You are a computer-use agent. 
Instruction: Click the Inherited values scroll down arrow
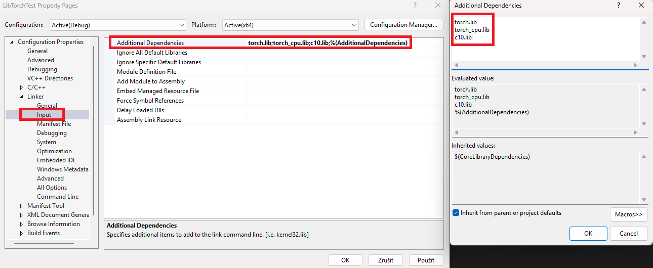644,200
